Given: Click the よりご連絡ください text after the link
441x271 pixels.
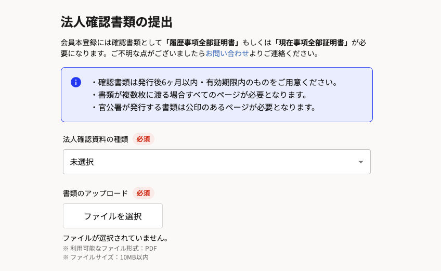Looking at the screenshot, I should pos(284,53).
